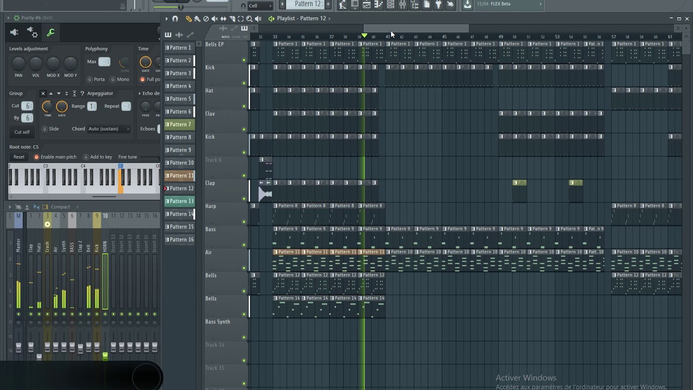Open the Playlist options menu arrow
The width and height of the screenshot is (693, 390).
point(166,18)
